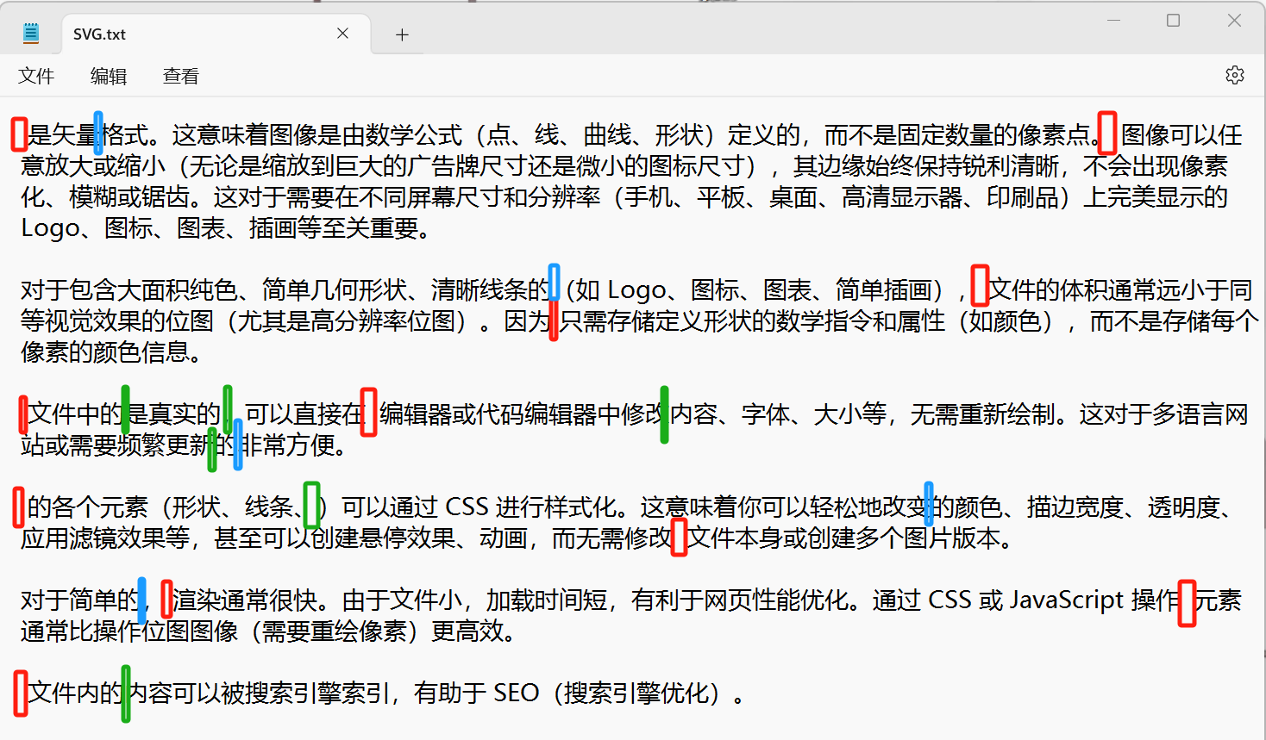Click the Notepad app icon in the title bar
Image resolution: width=1266 pixels, height=740 pixels.
point(31,33)
